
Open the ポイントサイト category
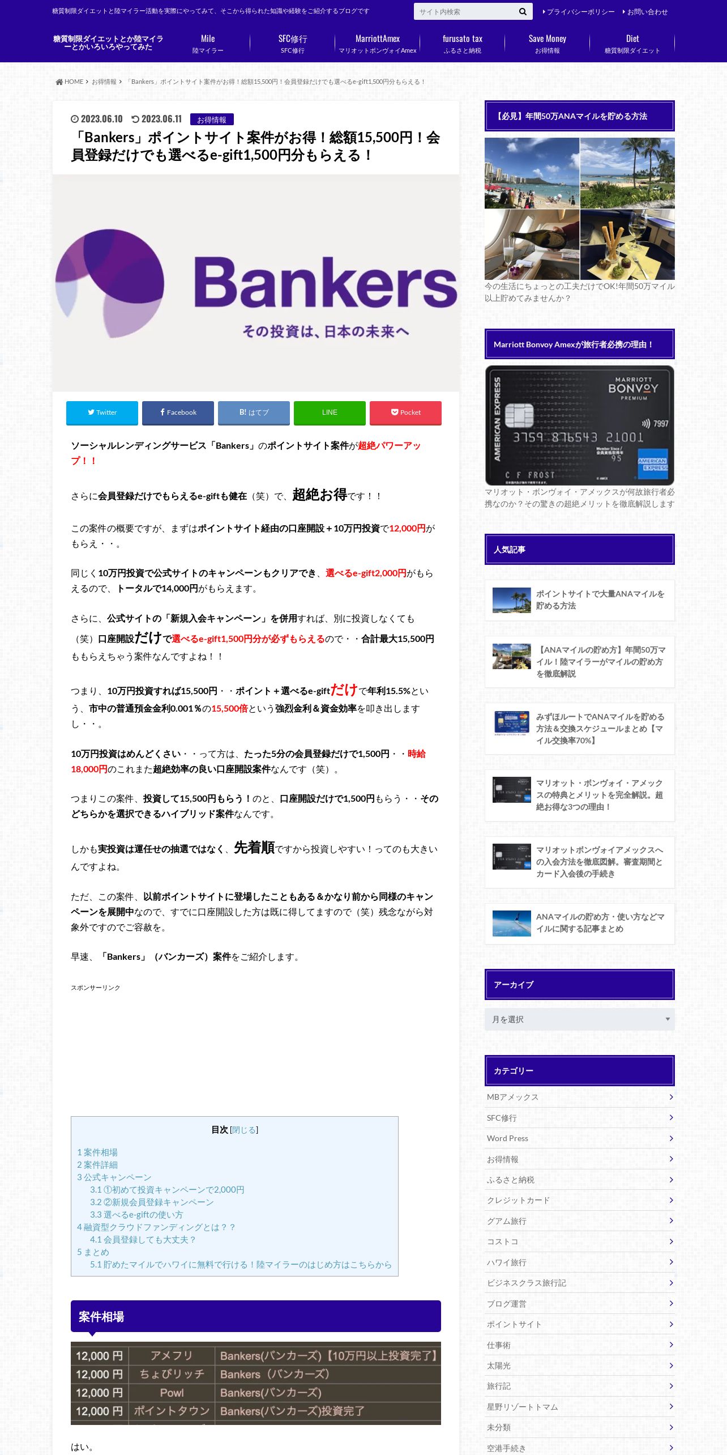pos(580,1325)
